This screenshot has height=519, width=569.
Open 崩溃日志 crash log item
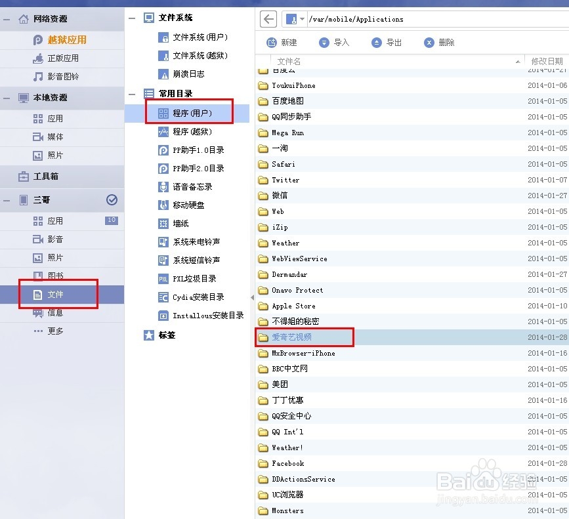181,74
